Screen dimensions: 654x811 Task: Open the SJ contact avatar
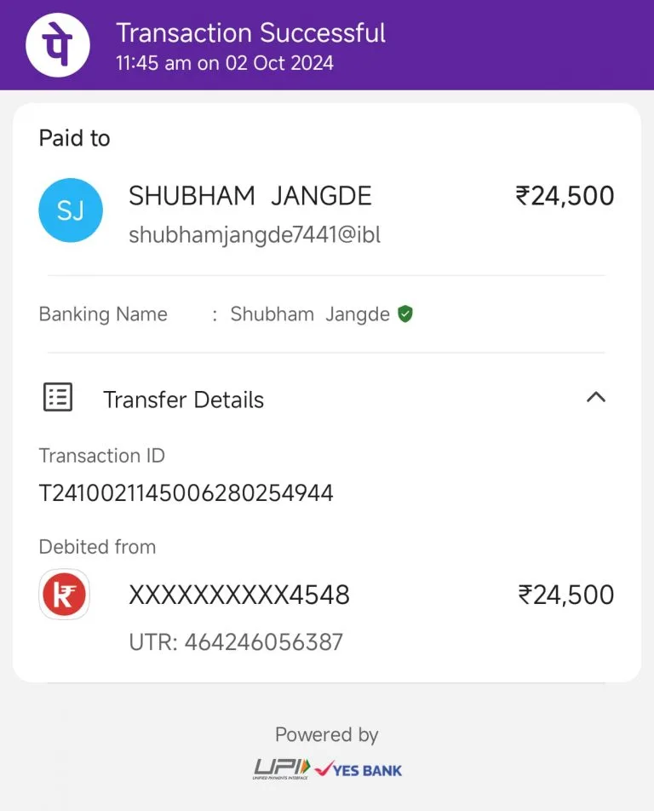coord(71,210)
